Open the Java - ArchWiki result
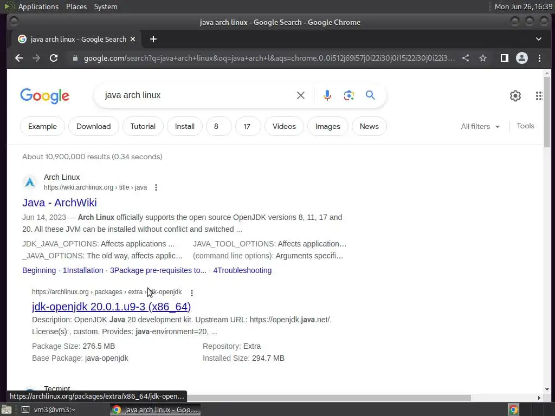 (60, 203)
